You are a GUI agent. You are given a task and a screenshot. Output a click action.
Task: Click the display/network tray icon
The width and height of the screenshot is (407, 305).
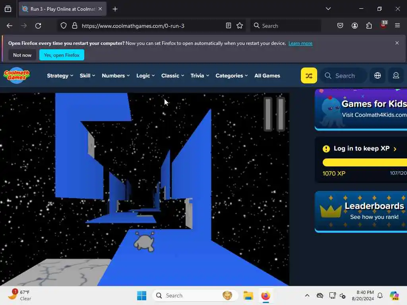332,295
